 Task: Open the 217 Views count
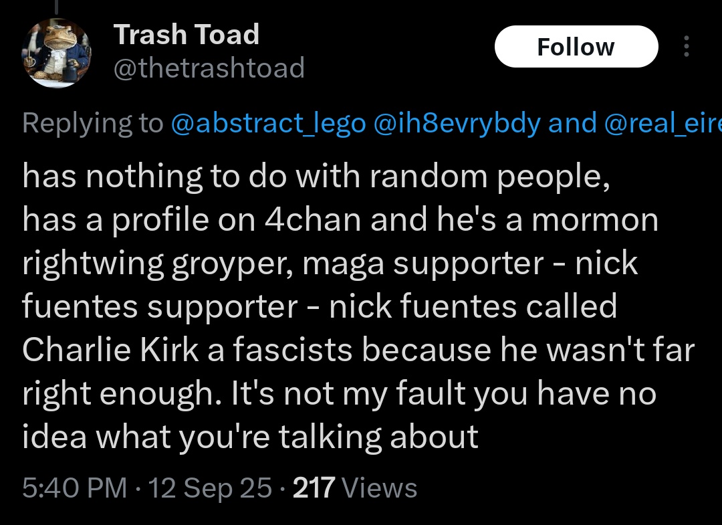[355, 488]
